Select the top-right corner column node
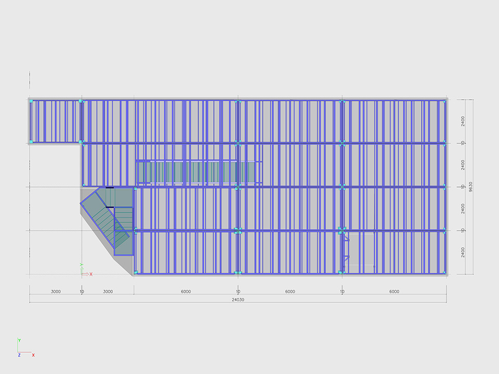The width and height of the screenshot is (499, 374). (444, 101)
